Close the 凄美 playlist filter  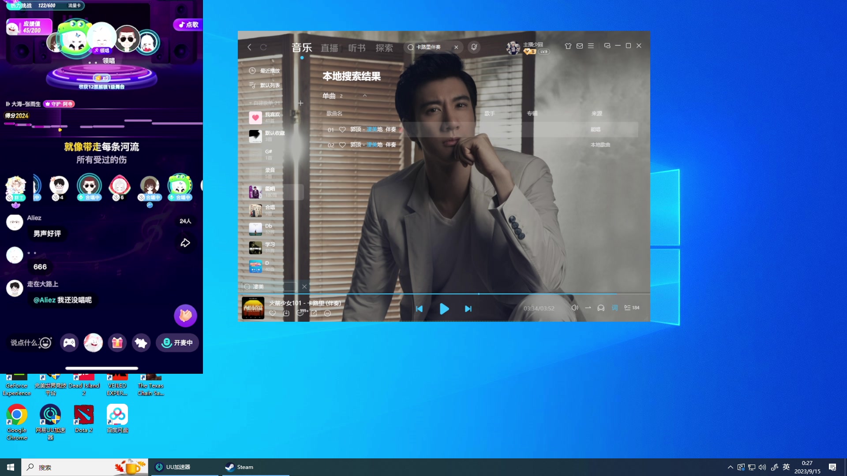point(304,286)
